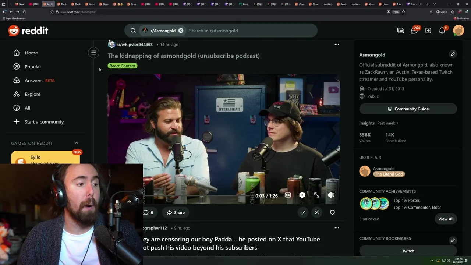471x265 pixels.
Task: Click 14K Contributions insight
Action: (396, 137)
